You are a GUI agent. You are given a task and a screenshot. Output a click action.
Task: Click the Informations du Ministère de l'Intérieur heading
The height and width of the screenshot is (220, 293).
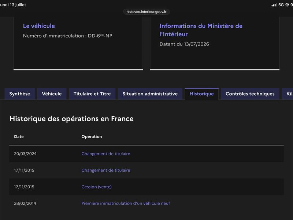tap(201, 30)
